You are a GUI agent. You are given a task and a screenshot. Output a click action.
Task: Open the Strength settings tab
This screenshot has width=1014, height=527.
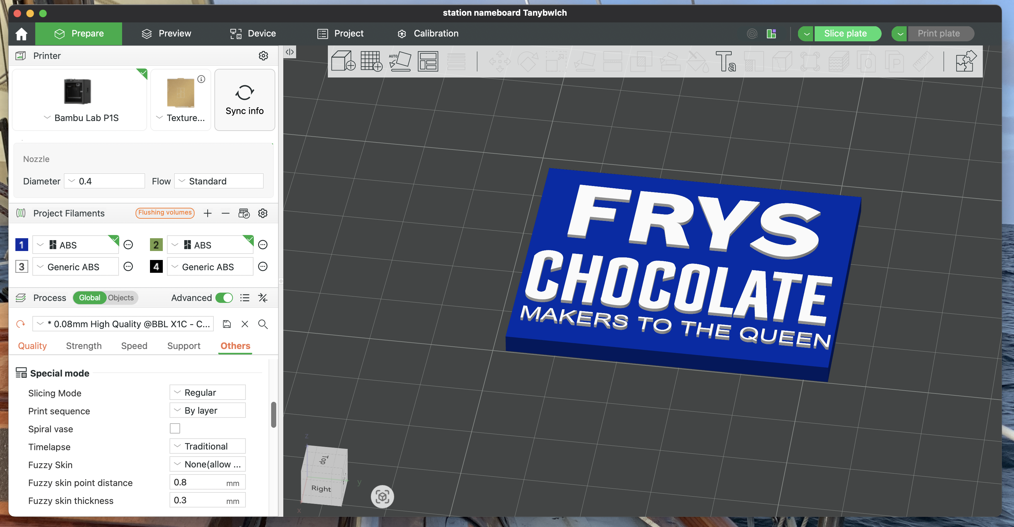[84, 346]
